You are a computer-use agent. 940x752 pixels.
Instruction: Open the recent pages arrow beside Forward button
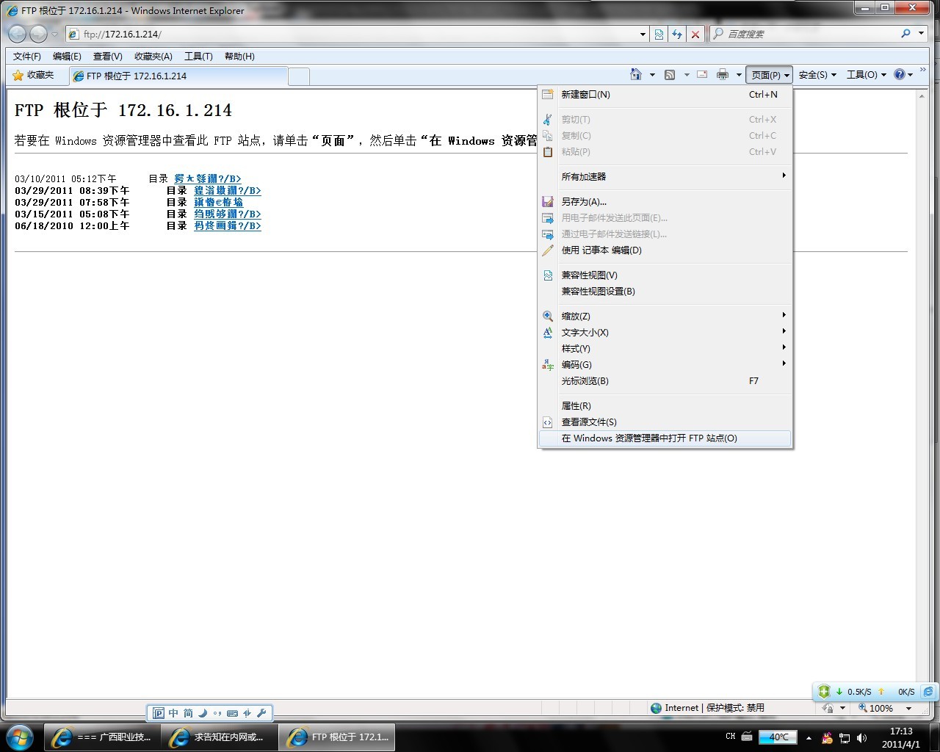pyautogui.click(x=54, y=34)
